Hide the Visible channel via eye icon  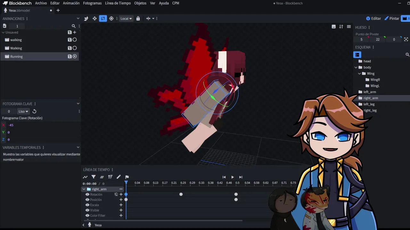tap(87, 210)
